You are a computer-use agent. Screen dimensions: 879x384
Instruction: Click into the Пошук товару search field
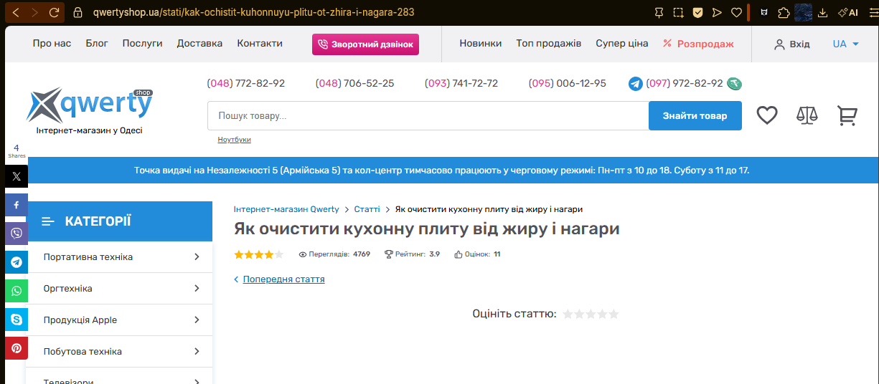coord(428,116)
